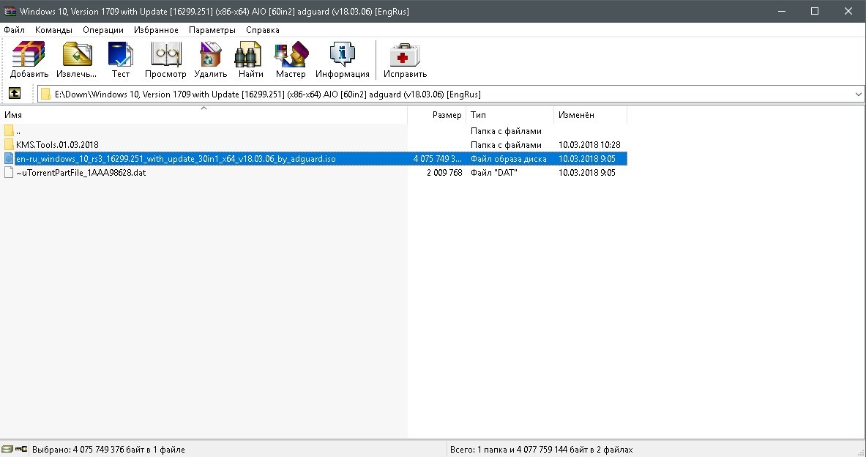
Task: Run the Тест archive test tool
Action: 120,59
